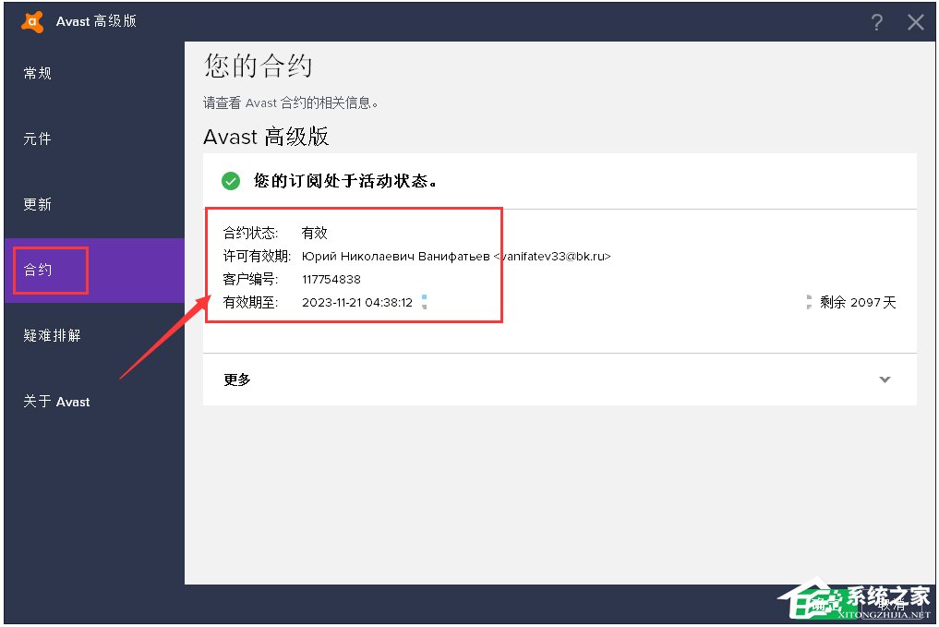Click the Avast 高级版 title bar text
Viewport: 939px width, 627px height.
click(96, 21)
